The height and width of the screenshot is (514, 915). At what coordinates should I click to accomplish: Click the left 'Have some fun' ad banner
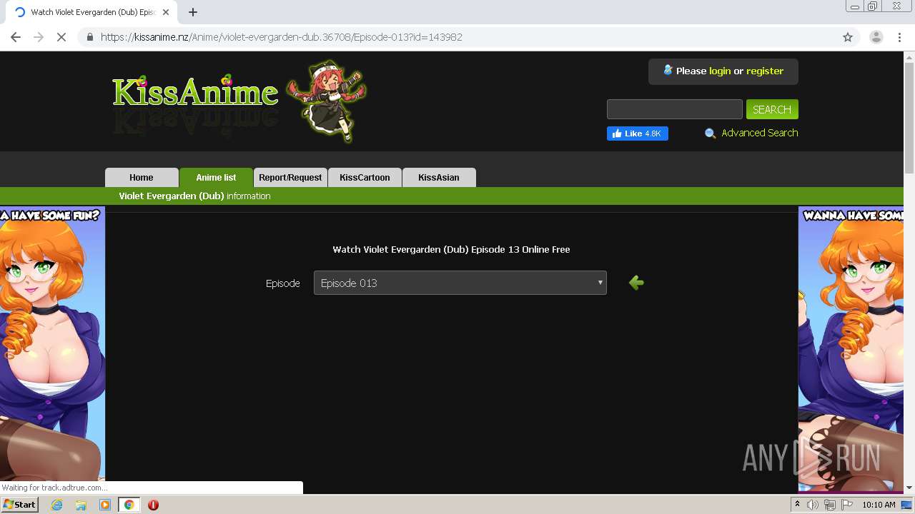pos(52,348)
